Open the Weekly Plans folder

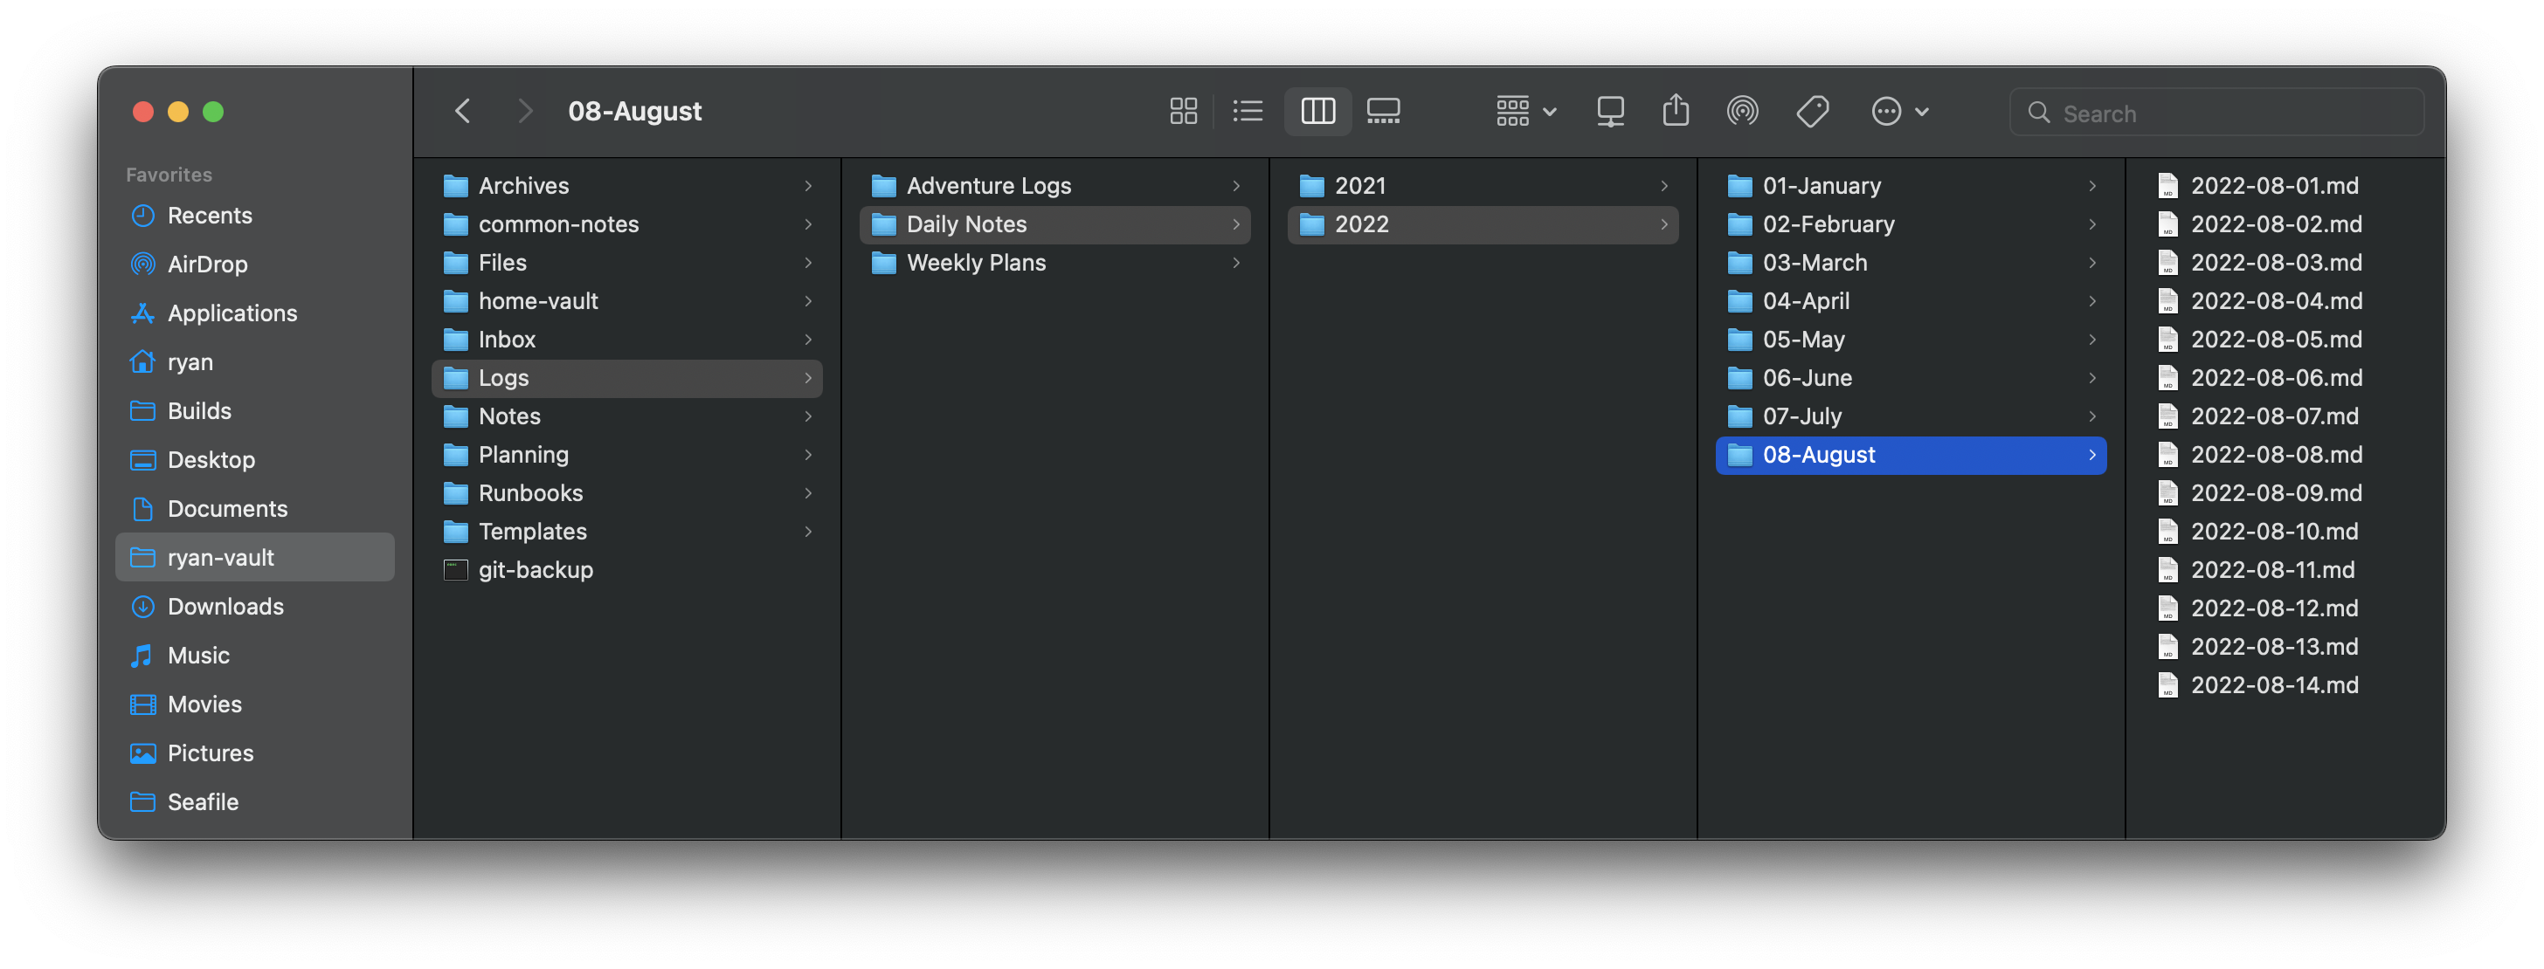[975, 264]
